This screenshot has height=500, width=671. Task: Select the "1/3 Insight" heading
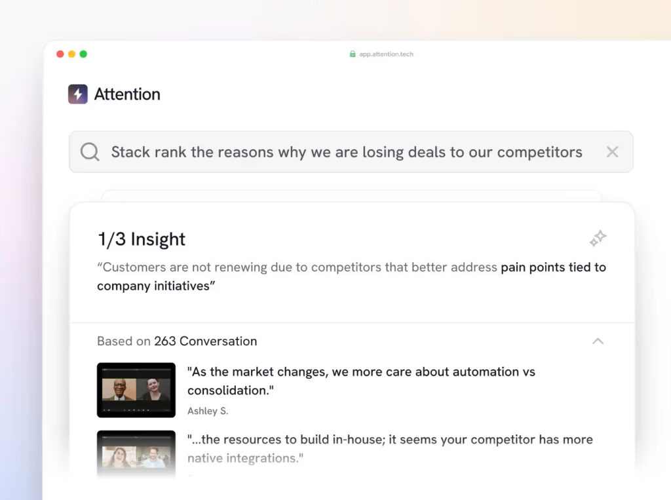(142, 240)
